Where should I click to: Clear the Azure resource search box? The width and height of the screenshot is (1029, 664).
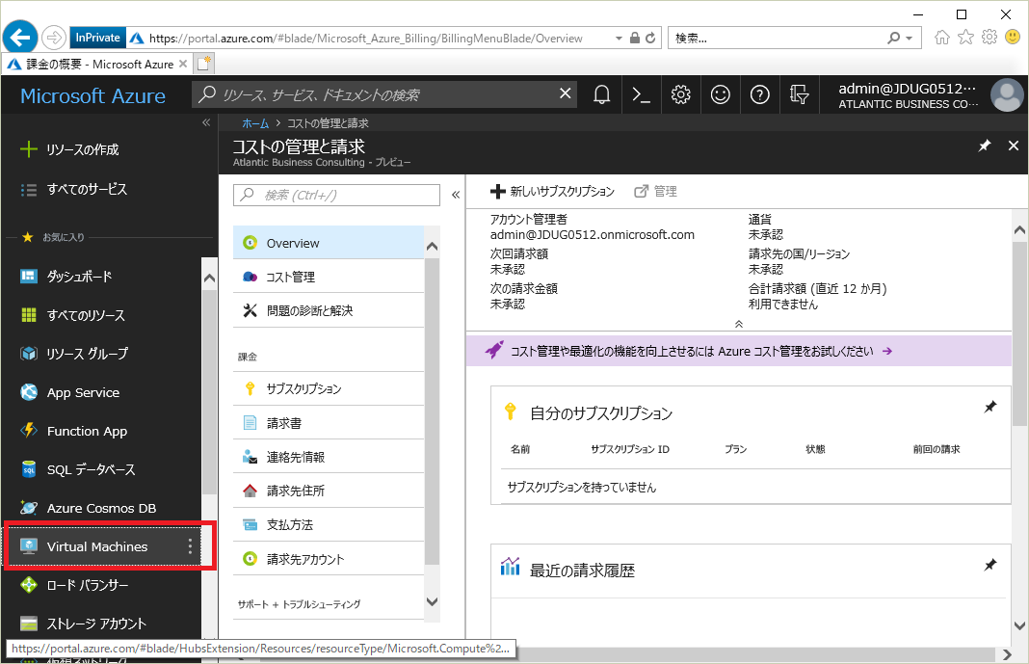(x=565, y=93)
